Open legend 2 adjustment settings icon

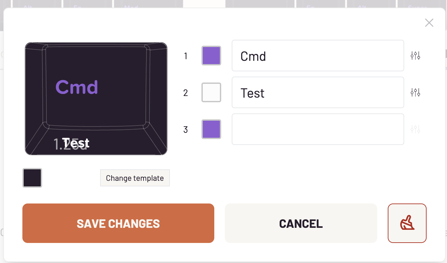[415, 93]
